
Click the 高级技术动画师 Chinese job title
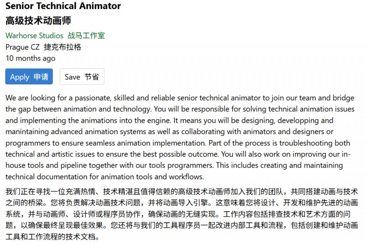point(38,21)
